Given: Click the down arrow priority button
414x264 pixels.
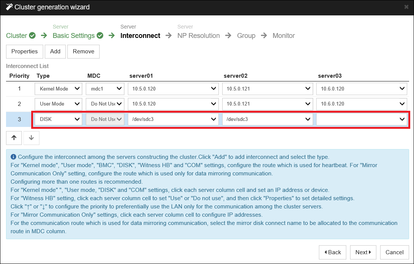Looking at the screenshot, I should pos(31,138).
